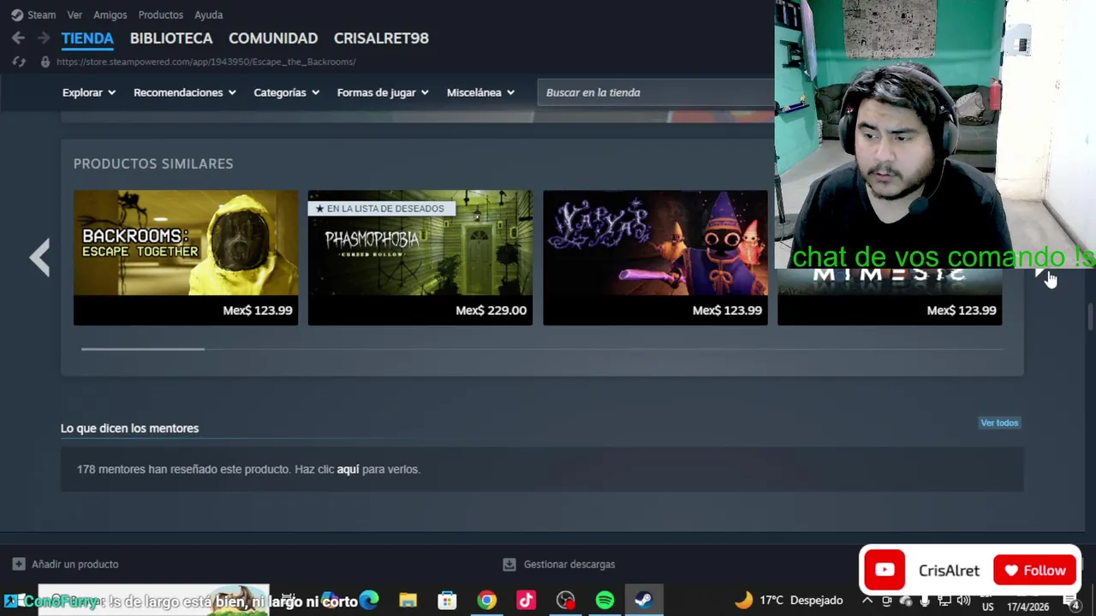Viewport: 1096px width, 616px height.
Task: Go forward with the Steam forward arrow
Action: (43, 38)
